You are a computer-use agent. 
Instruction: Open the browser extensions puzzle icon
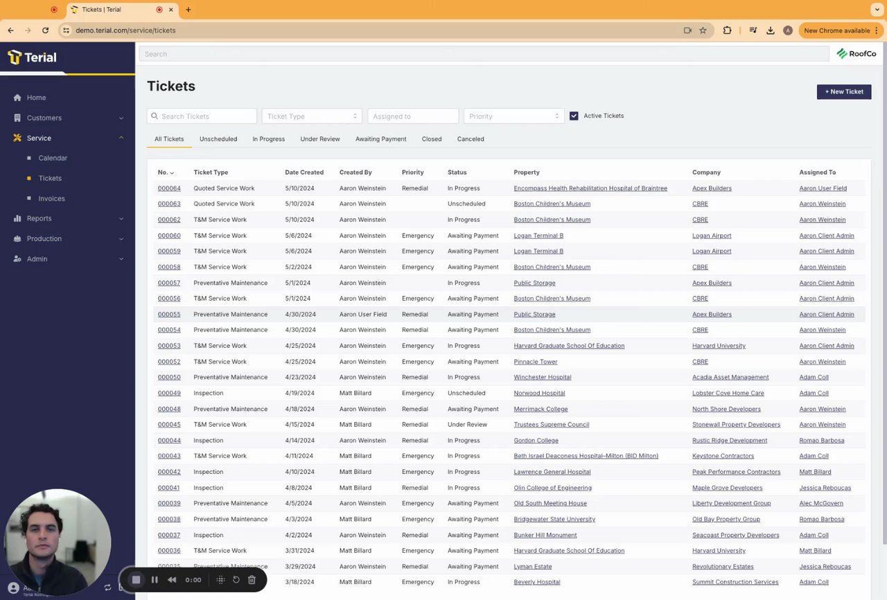pyautogui.click(x=727, y=30)
